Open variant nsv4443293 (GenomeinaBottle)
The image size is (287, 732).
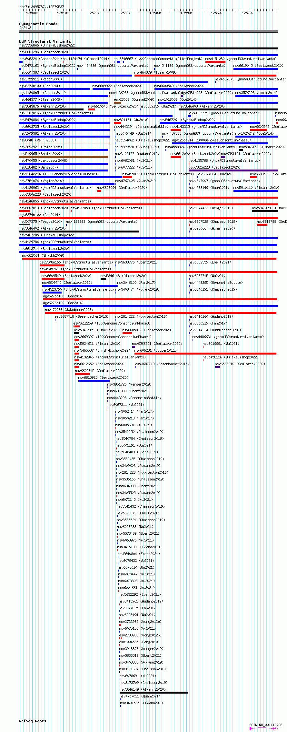tap(134, 398)
